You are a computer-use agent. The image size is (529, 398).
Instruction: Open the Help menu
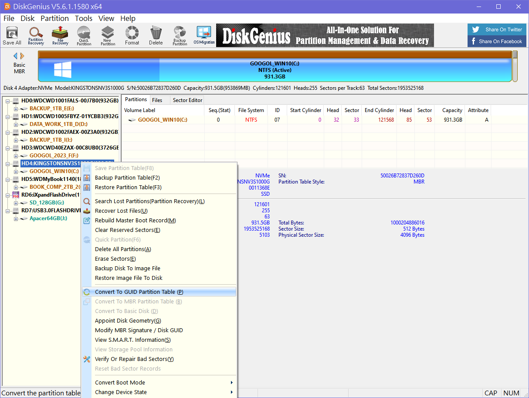128,18
